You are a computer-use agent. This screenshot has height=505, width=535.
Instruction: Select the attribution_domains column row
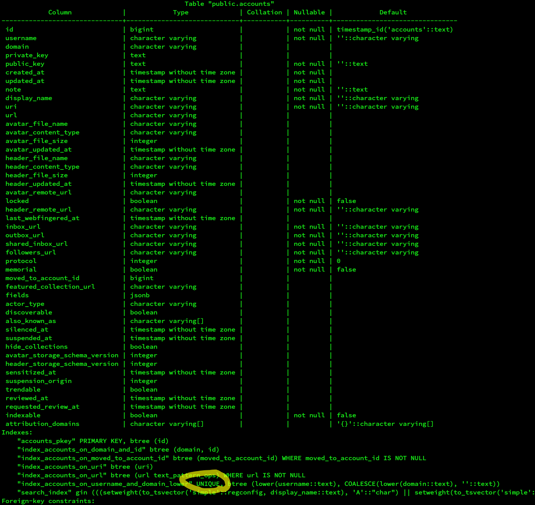42,424
